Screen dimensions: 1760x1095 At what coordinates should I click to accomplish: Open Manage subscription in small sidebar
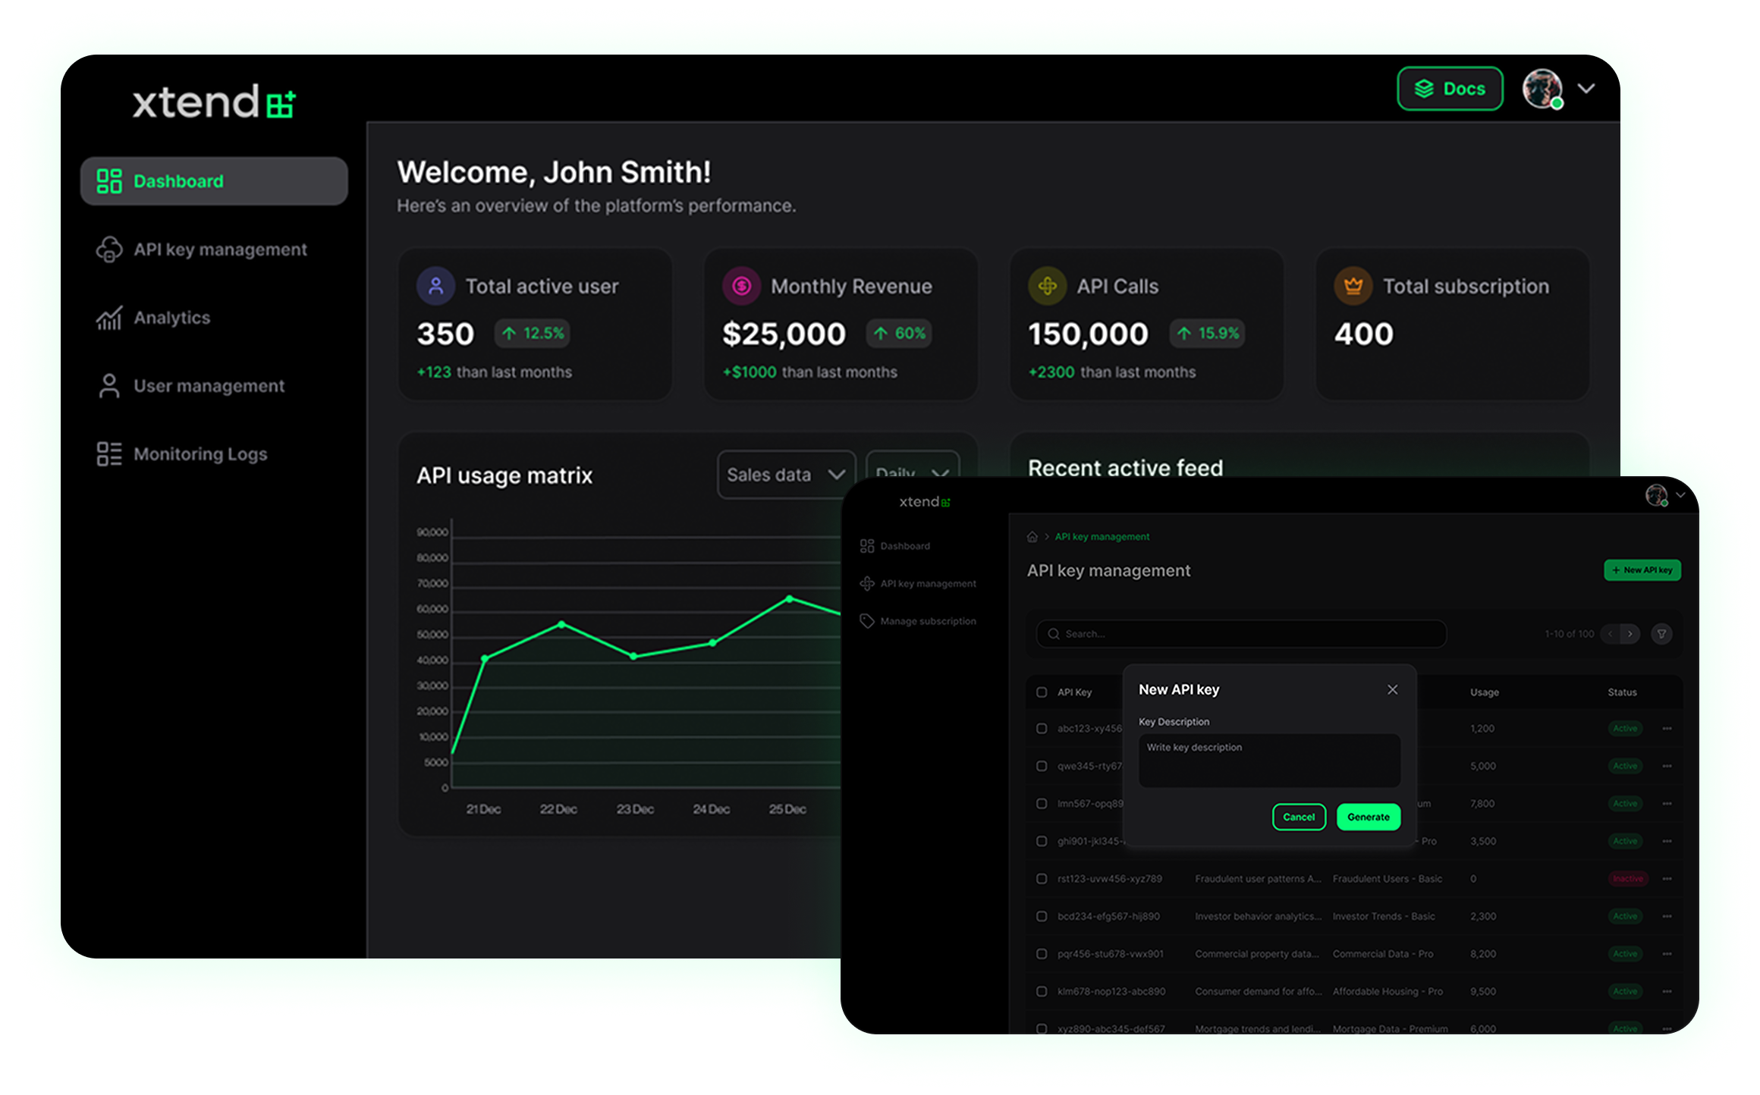pos(927,621)
